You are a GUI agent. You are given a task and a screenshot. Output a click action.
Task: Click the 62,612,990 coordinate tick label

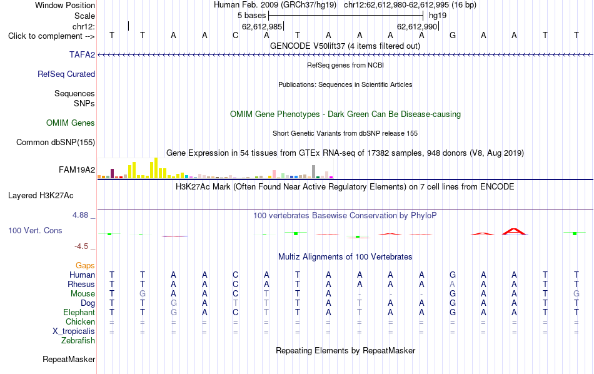coord(417,26)
